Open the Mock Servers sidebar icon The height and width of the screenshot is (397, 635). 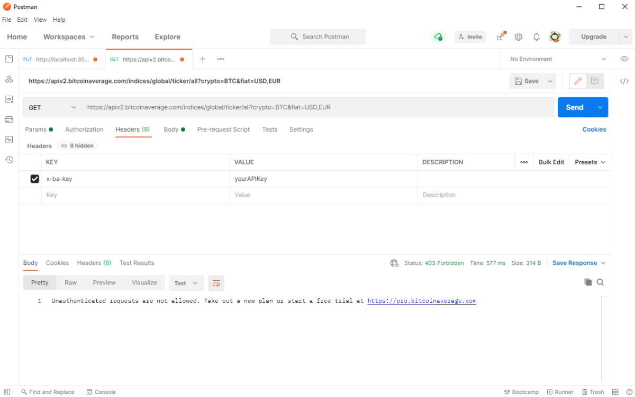coord(9,119)
